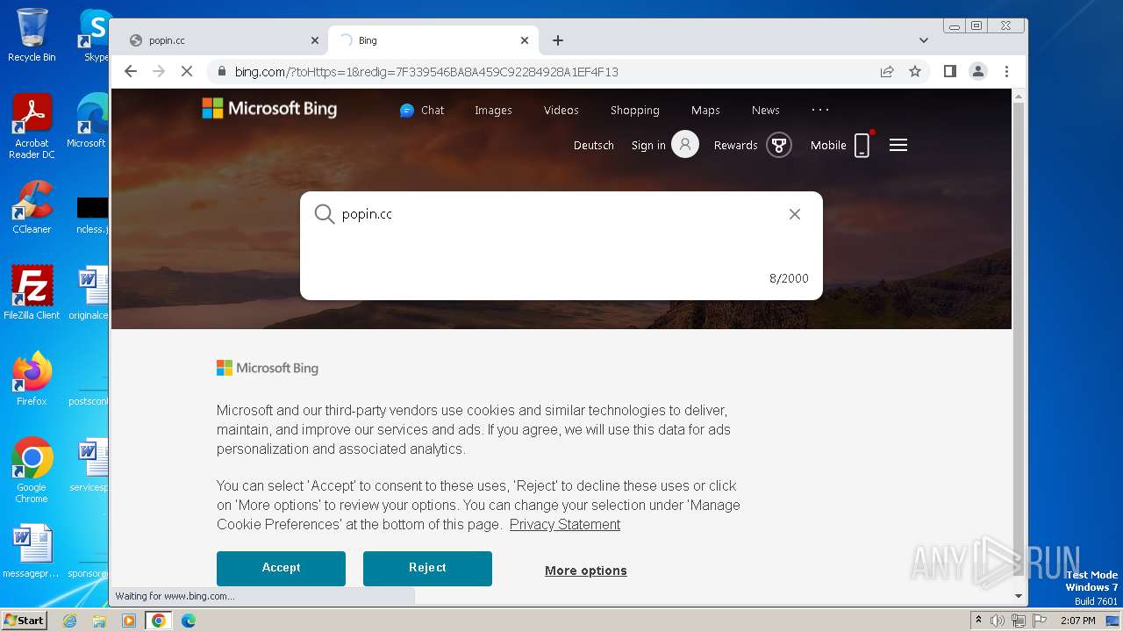Open the Chrome profile avatar
The image size is (1123, 632).
point(978,71)
